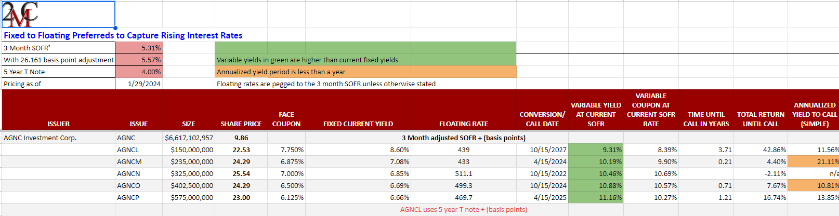
Task: Select the title 'Fixed to Floating Preferreds to Capture Rising Interest Rates'
Action: 123,35
